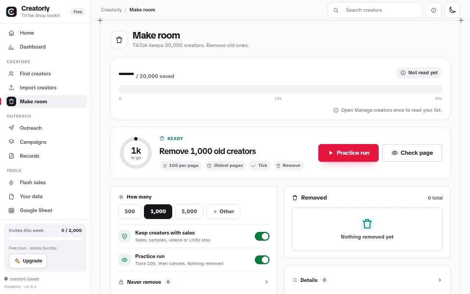
Task: Click the Records document icon
Action: [x=11, y=156]
